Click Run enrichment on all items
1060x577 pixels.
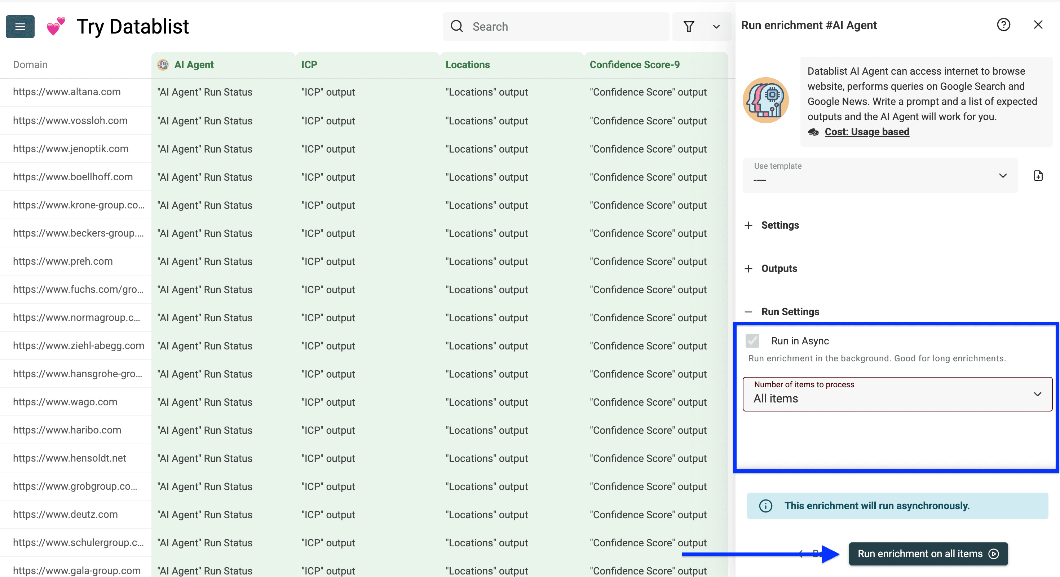(928, 554)
